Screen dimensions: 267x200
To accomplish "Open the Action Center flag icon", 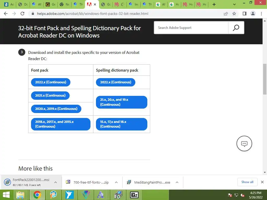I will pos(230,195).
